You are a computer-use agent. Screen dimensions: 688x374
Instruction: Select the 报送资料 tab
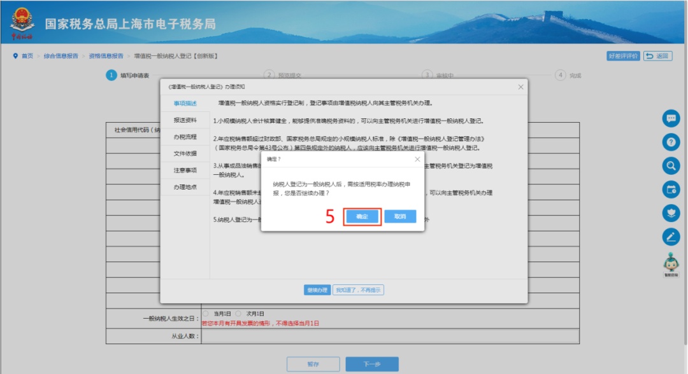click(x=185, y=120)
